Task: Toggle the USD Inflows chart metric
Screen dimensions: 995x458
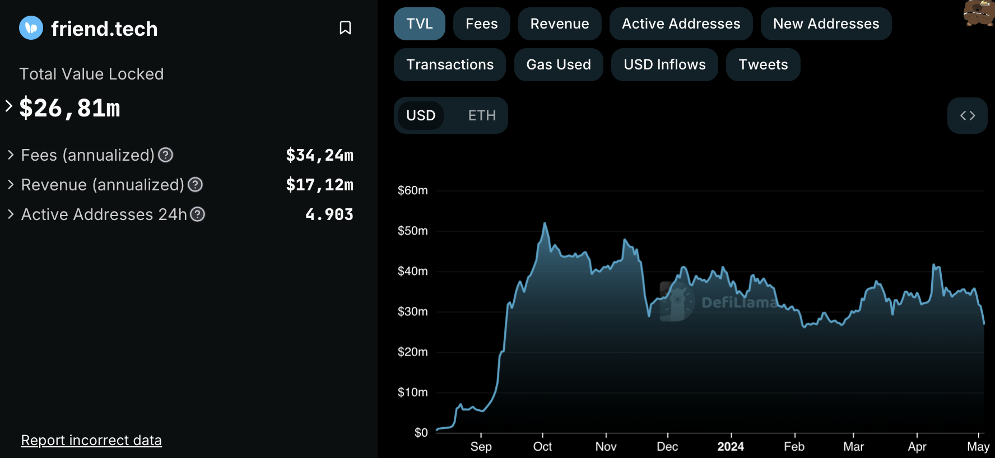Action: pos(664,64)
